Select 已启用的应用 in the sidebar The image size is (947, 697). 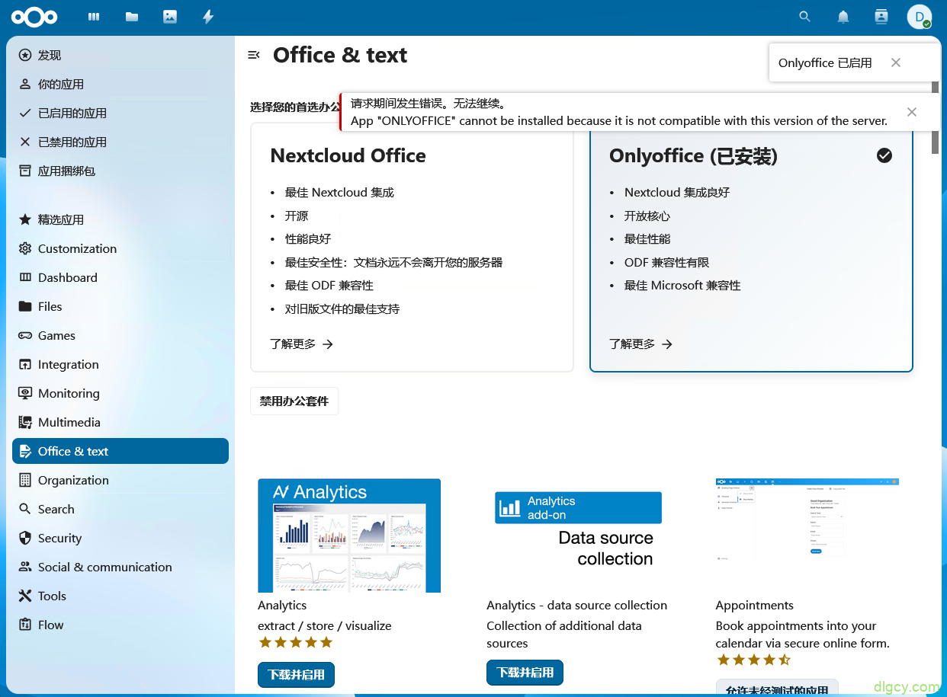tap(120, 113)
